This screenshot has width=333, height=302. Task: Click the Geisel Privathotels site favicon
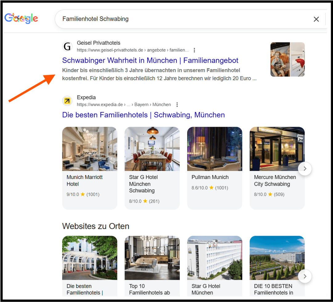(x=67, y=46)
